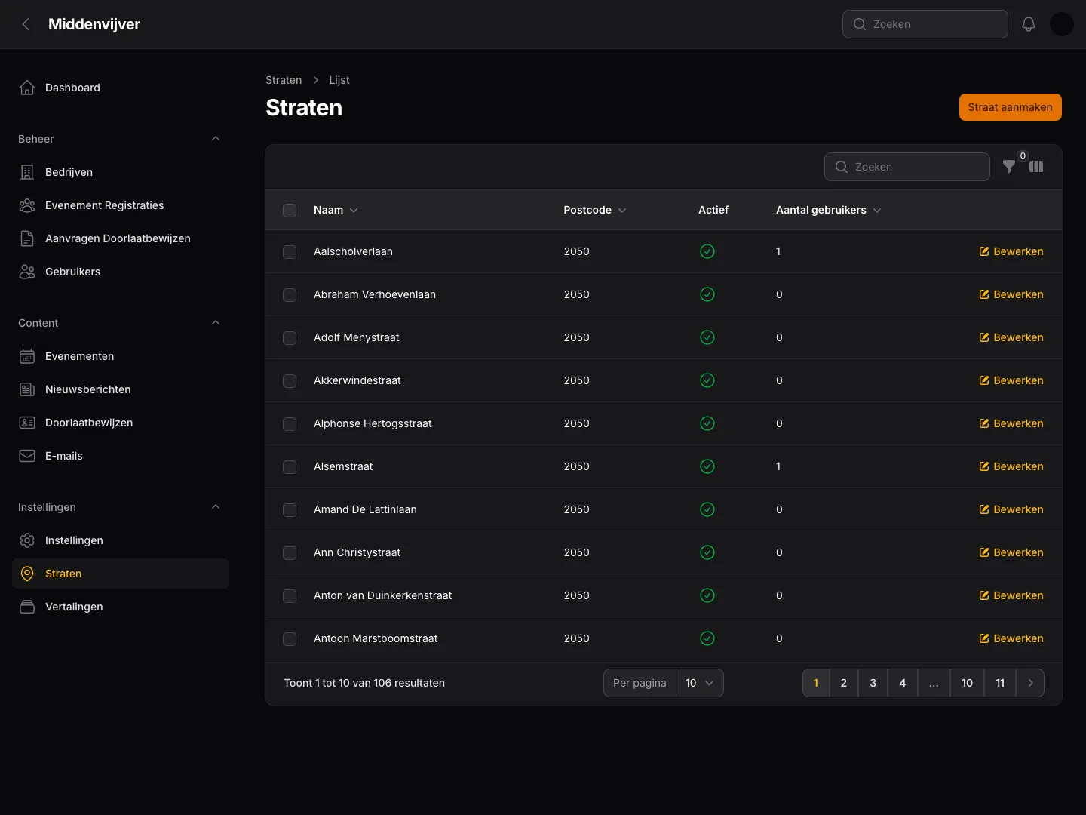Click the Doorlaatbewijzen ID card icon
This screenshot has height=815, width=1086.
pos(27,423)
